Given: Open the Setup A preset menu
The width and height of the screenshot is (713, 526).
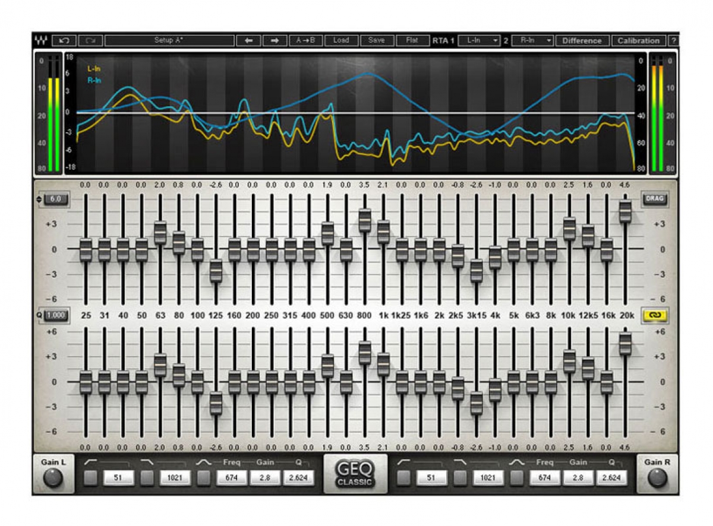Looking at the screenshot, I should [x=169, y=40].
